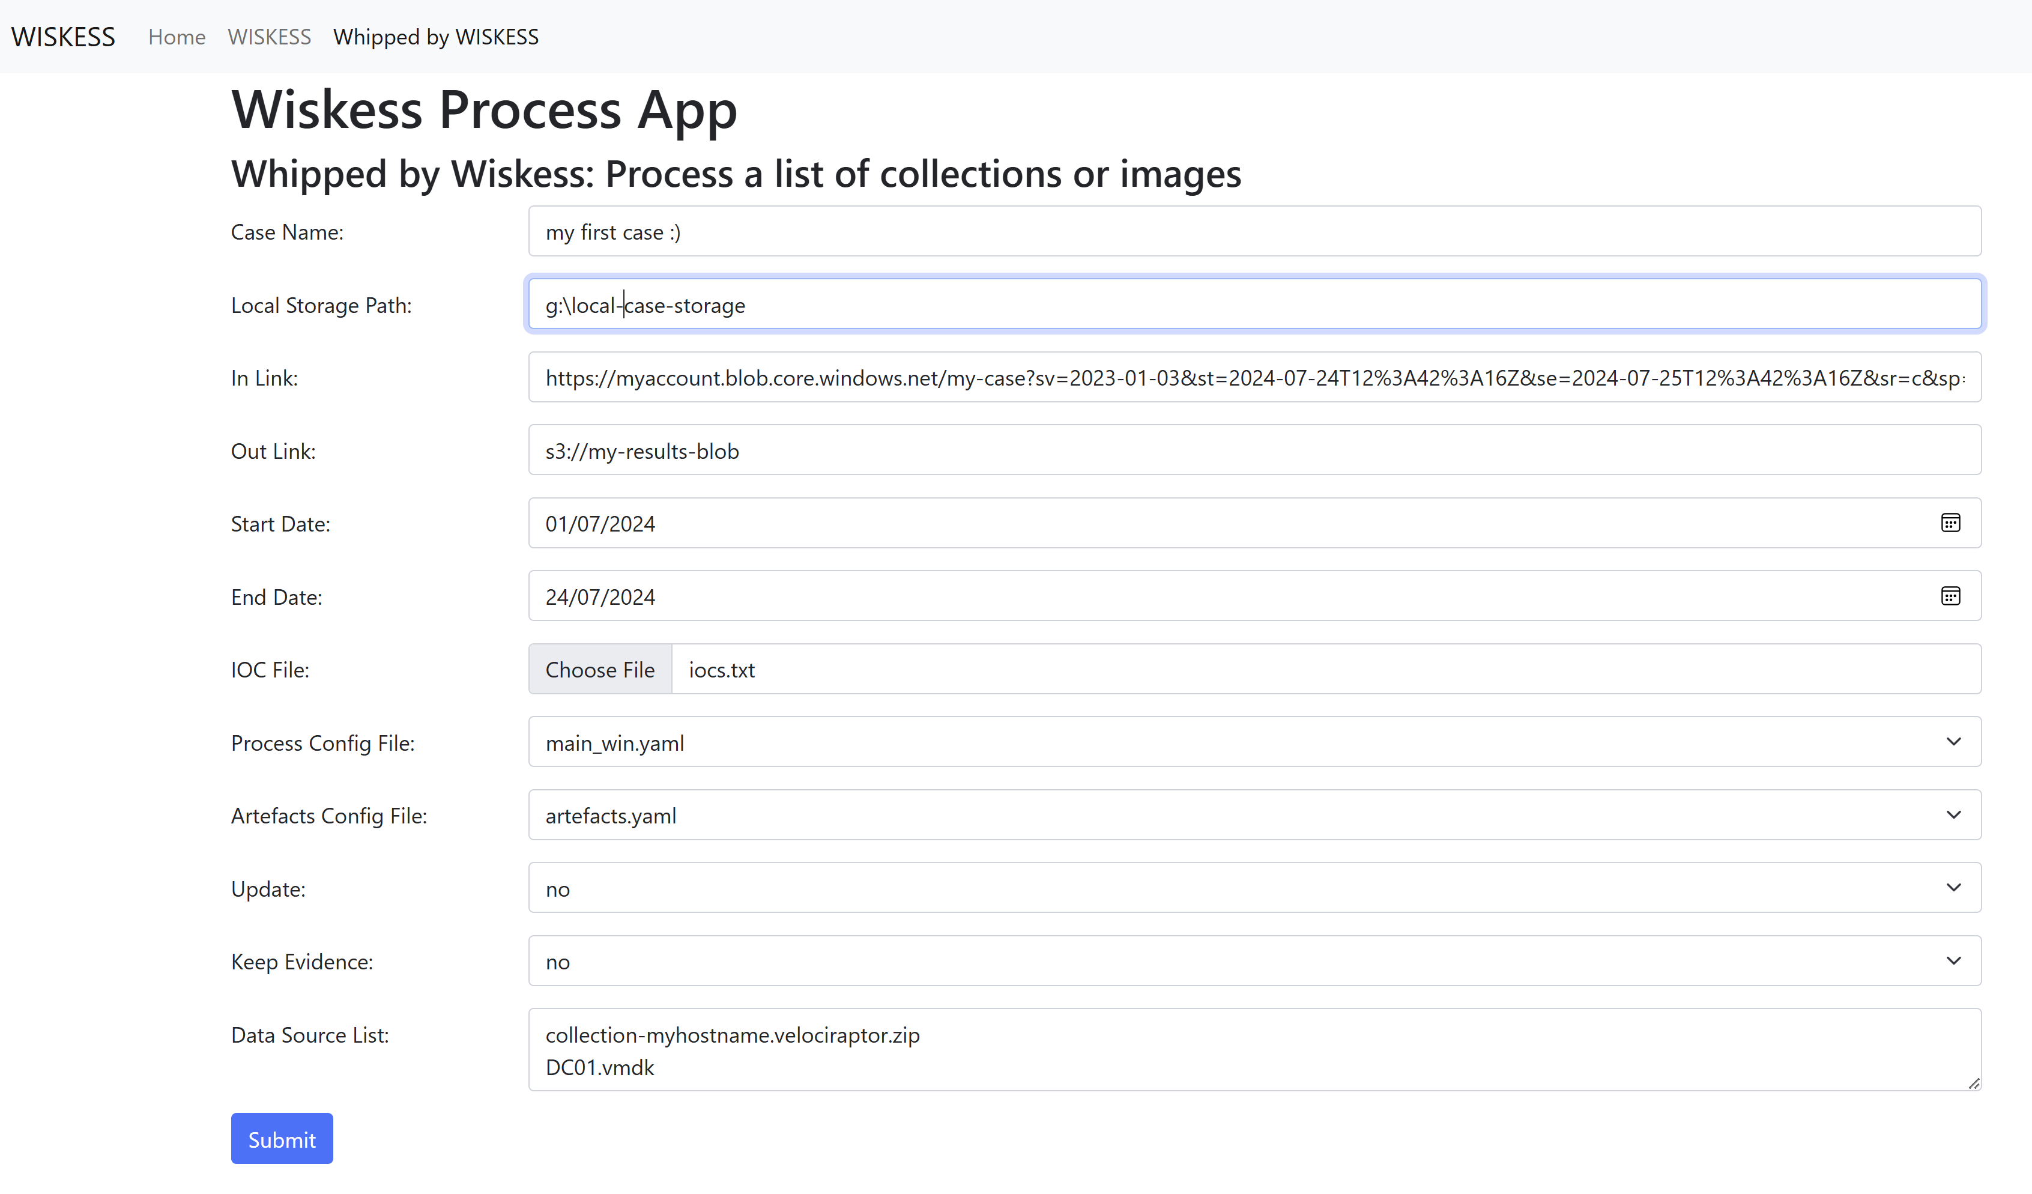Screen dimensions: 2032x1194
Task: Open the Update dropdown set to no
Action: pyautogui.click(x=1254, y=888)
